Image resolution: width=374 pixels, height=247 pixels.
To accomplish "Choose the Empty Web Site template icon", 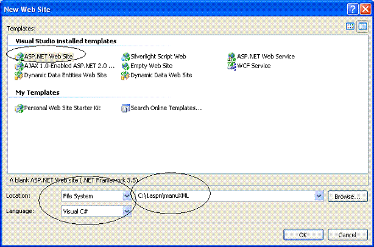I will [x=125, y=66].
